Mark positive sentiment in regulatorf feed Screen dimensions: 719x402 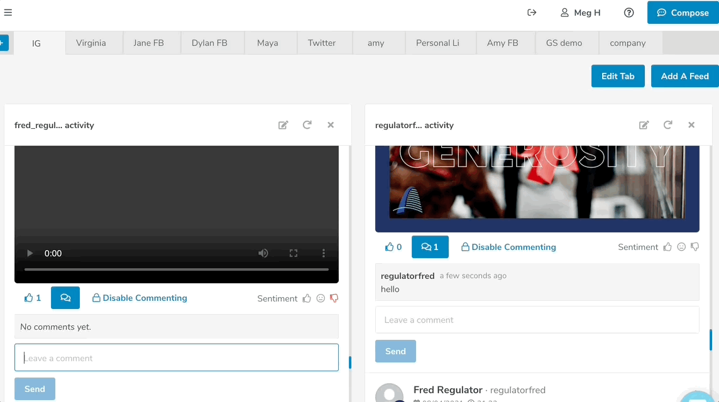[x=667, y=247]
